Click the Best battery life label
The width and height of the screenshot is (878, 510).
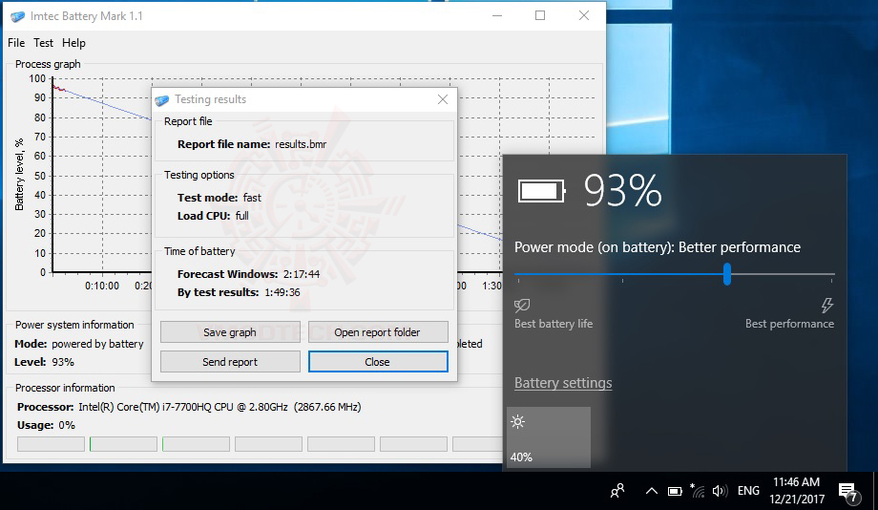(554, 324)
